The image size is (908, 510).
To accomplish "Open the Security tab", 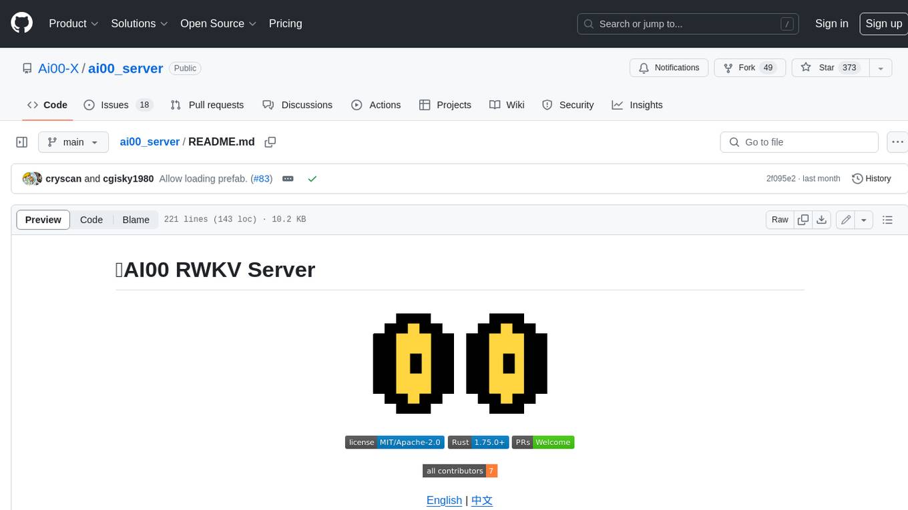I will coord(567,105).
